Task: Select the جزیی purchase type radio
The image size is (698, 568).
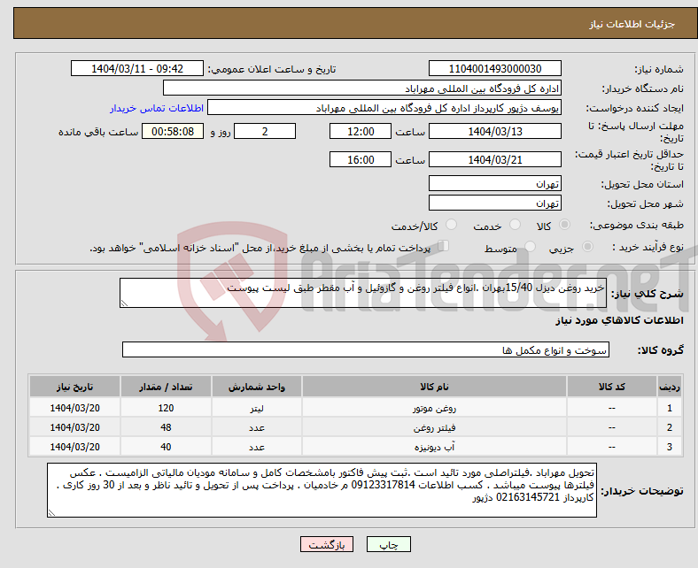Action: tap(587, 247)
